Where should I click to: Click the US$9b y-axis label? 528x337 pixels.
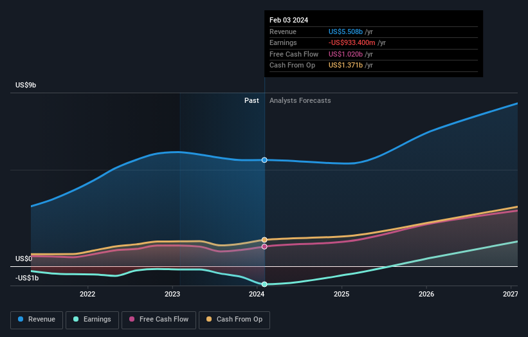[x=26, y=85]
